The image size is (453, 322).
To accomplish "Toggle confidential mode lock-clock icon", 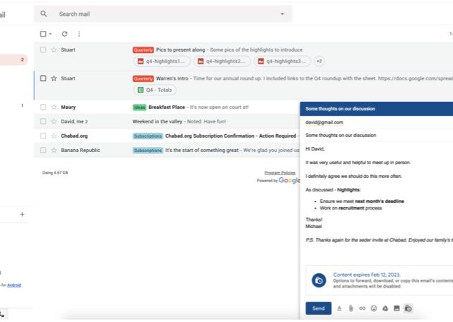I will [408, 308].
